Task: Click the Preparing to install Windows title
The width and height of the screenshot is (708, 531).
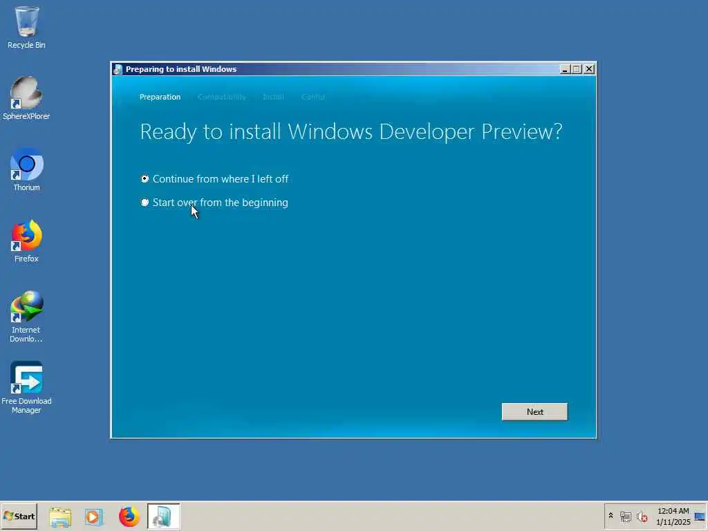Action: click(x=181, y=69)
